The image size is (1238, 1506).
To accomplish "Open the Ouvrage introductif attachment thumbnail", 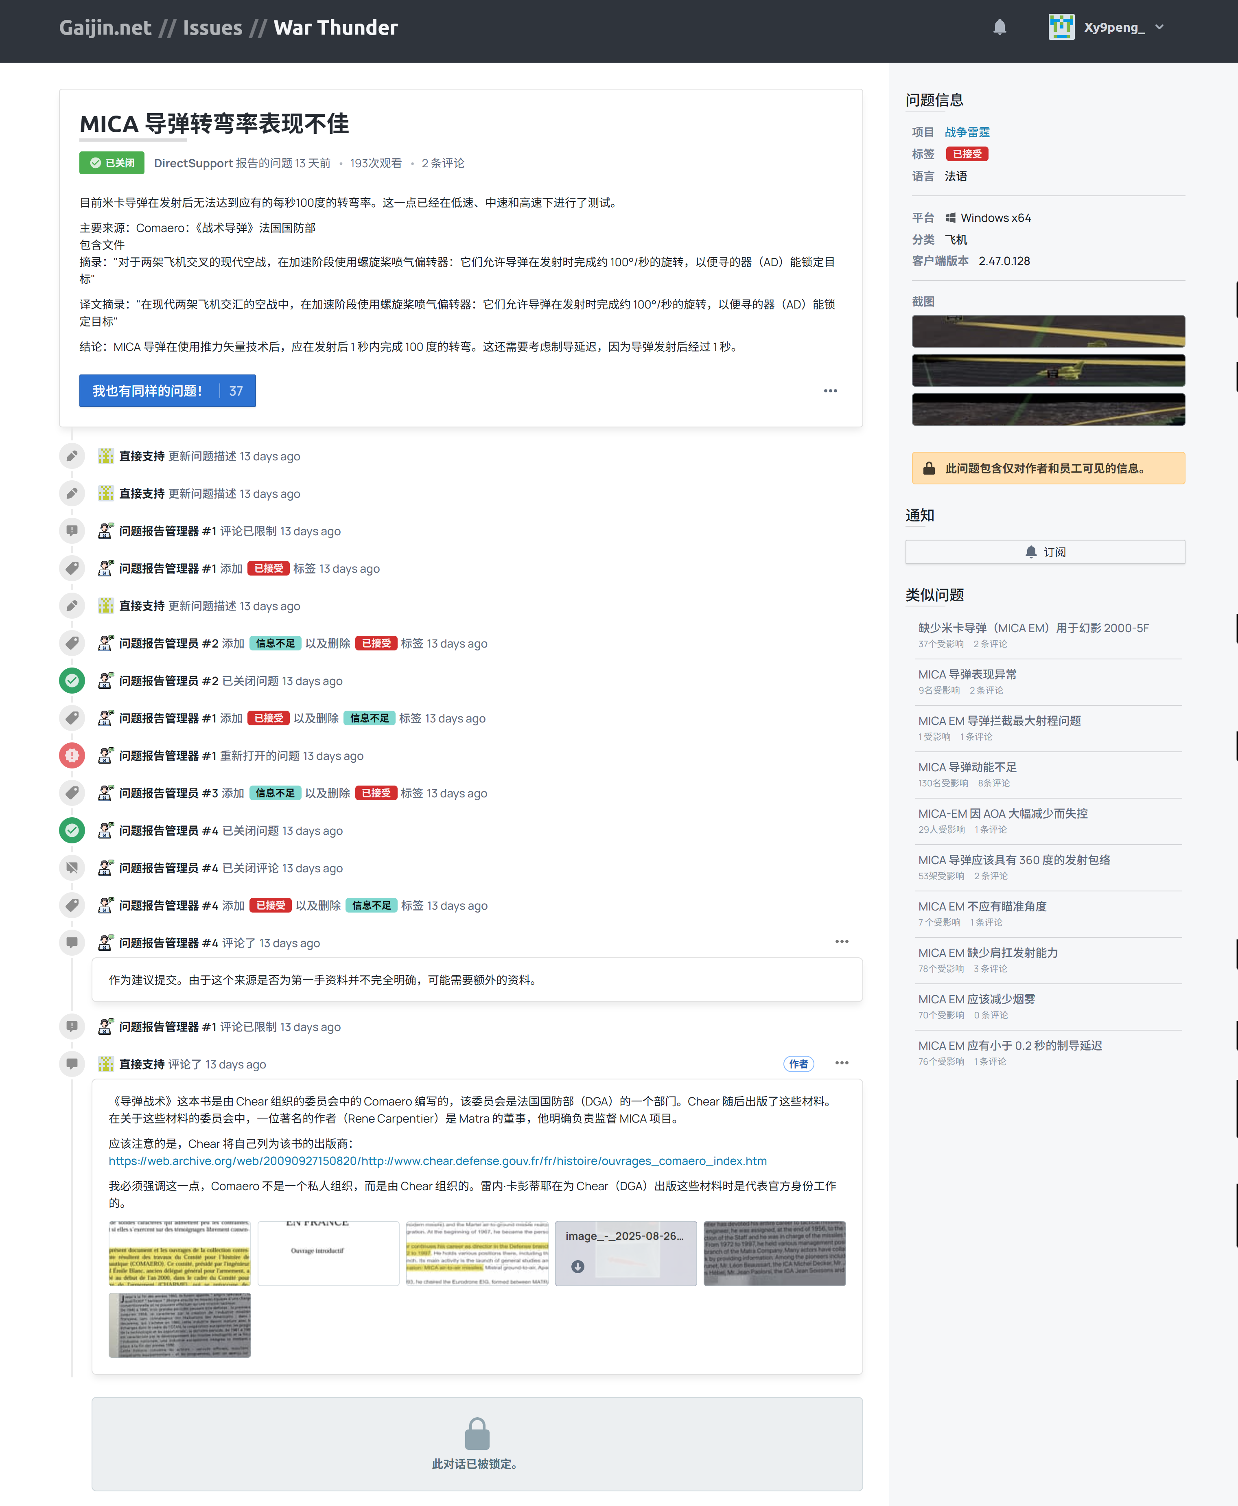I will (328, 1253).
